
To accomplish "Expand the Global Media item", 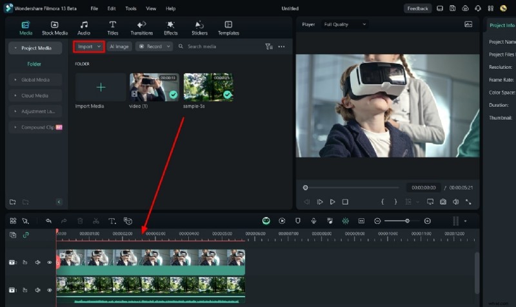I will click(x=35, y=80).
